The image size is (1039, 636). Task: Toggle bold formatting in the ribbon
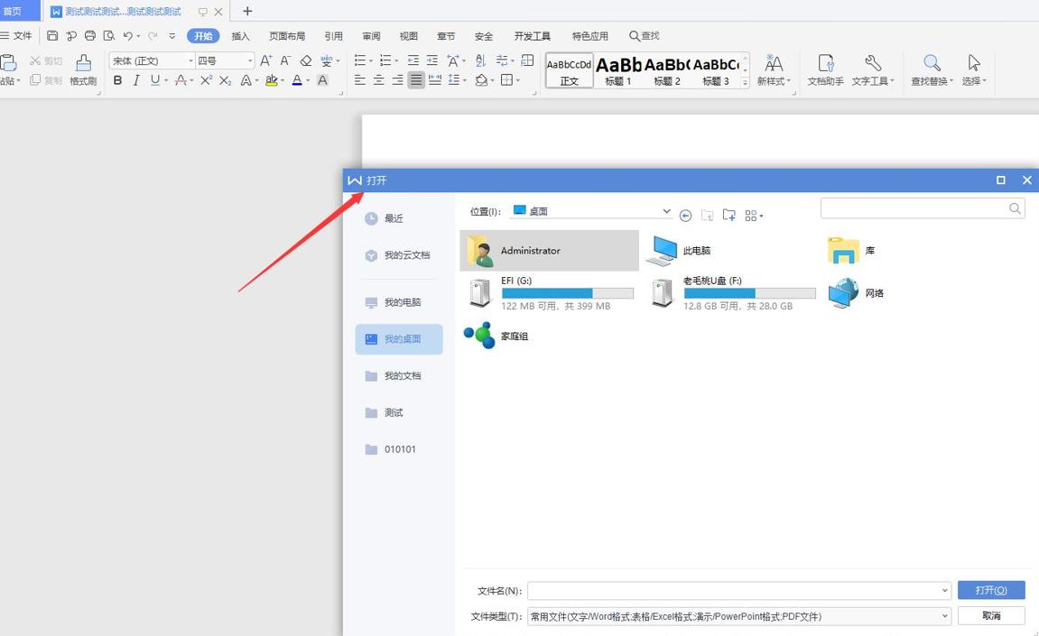117,80
